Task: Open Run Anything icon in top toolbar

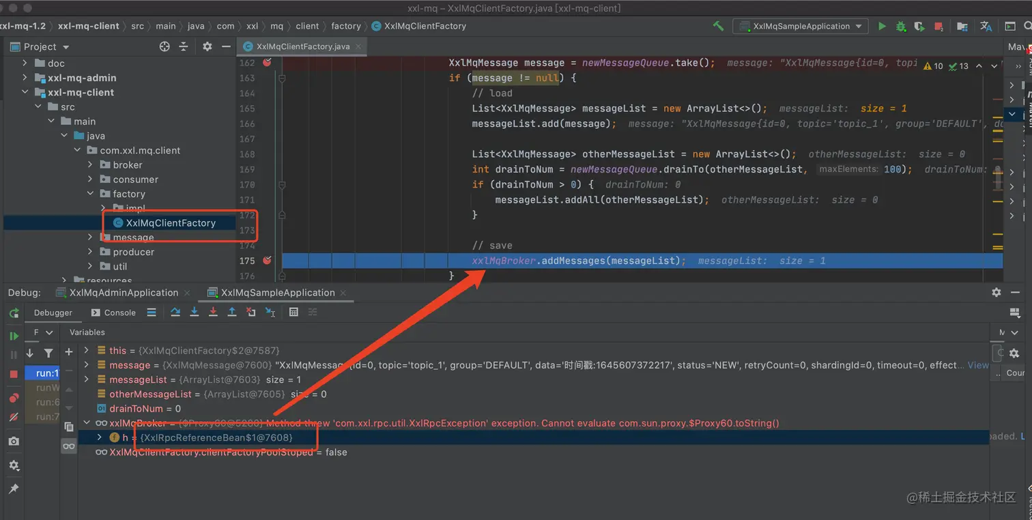Action: click(1010, 26)
